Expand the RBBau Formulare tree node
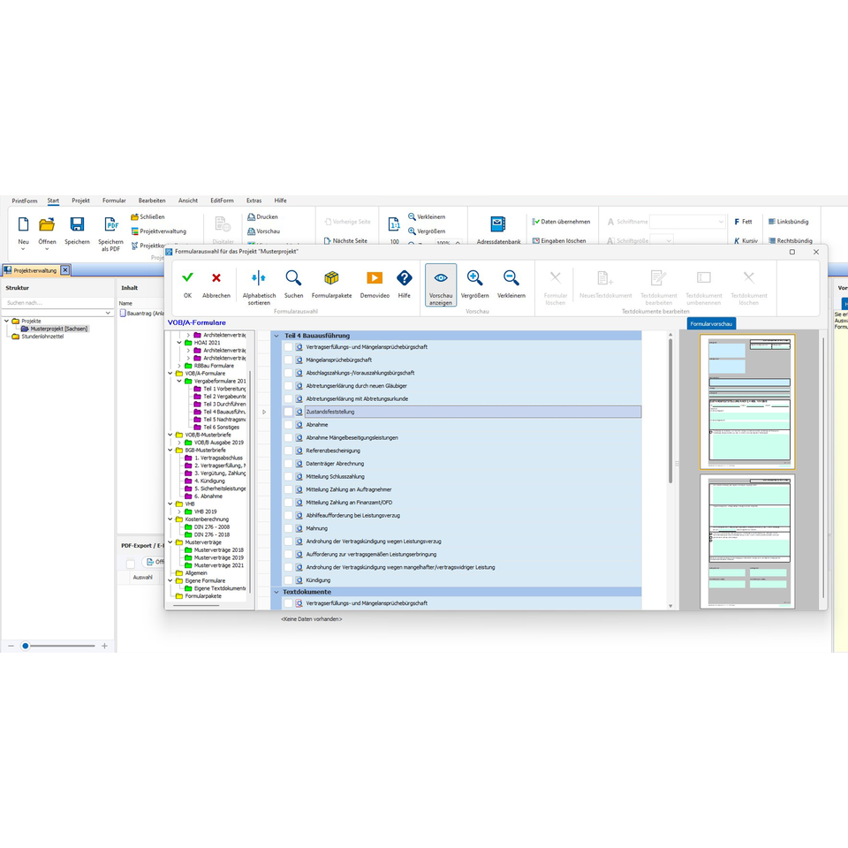 pos(179,366)
